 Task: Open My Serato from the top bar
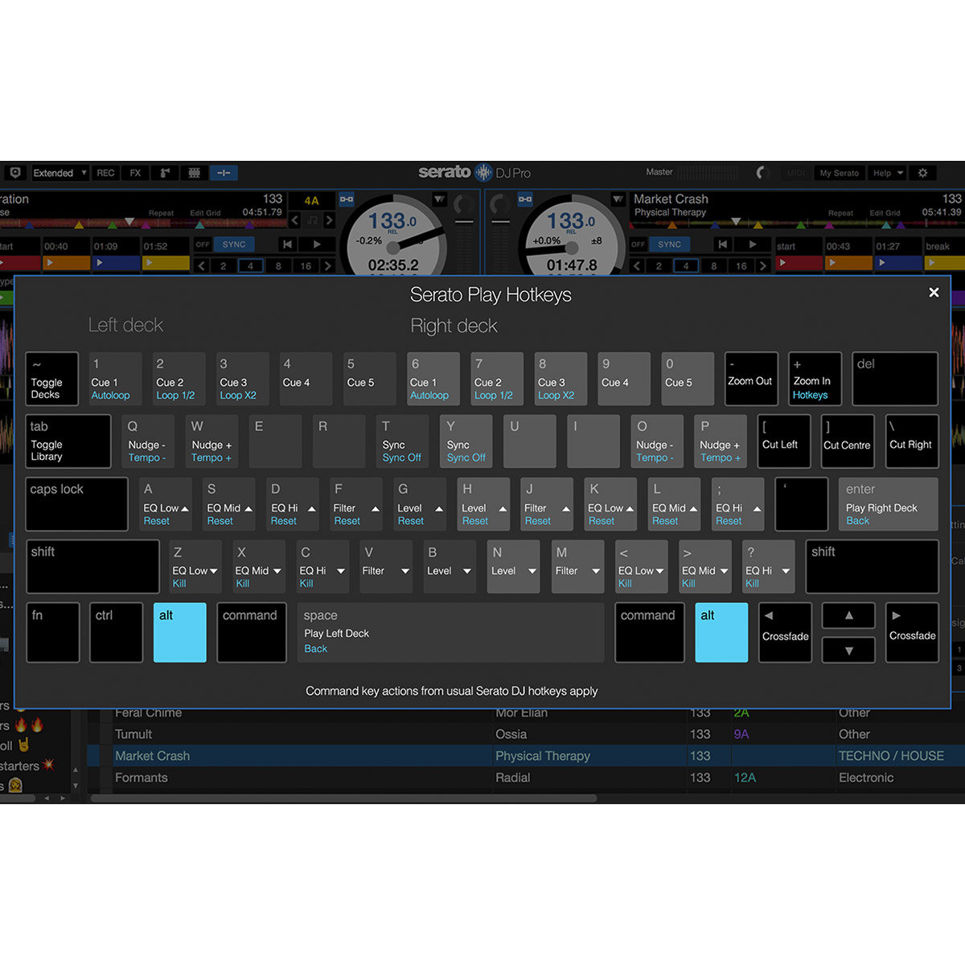(x=840, y=173)
